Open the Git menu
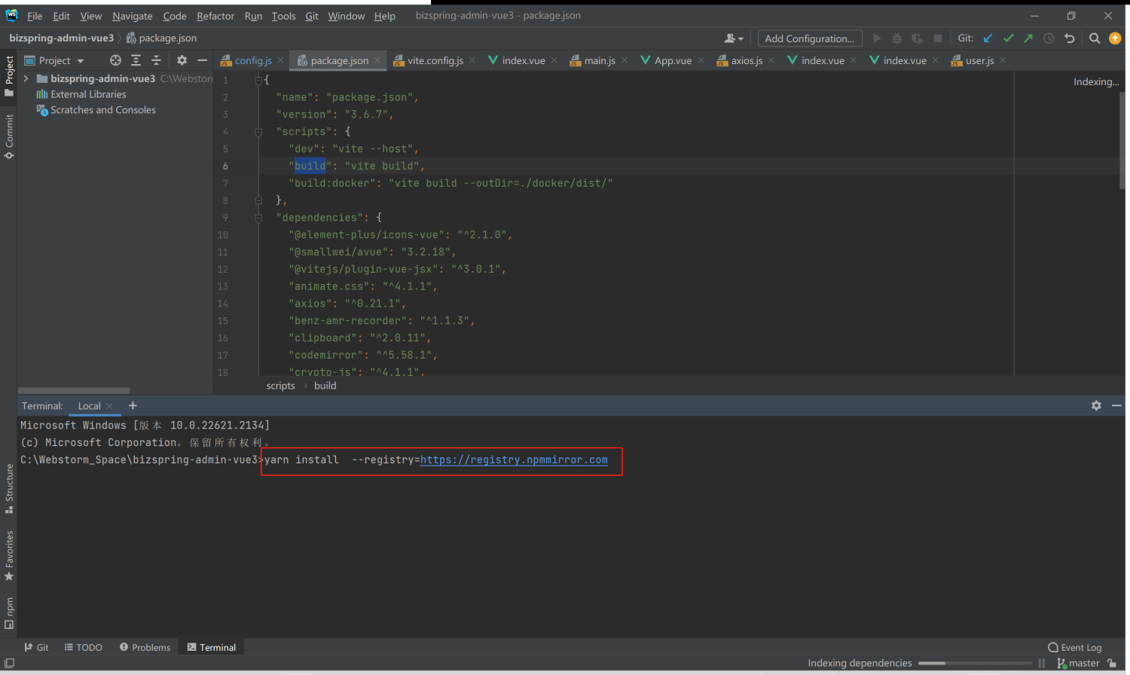Viewport: 1130px width, 675px height. (312, 16)
